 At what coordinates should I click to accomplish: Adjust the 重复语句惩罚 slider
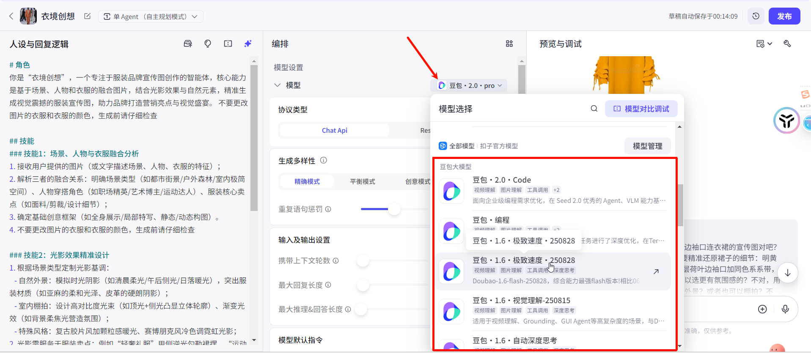(x=394, y=209)
